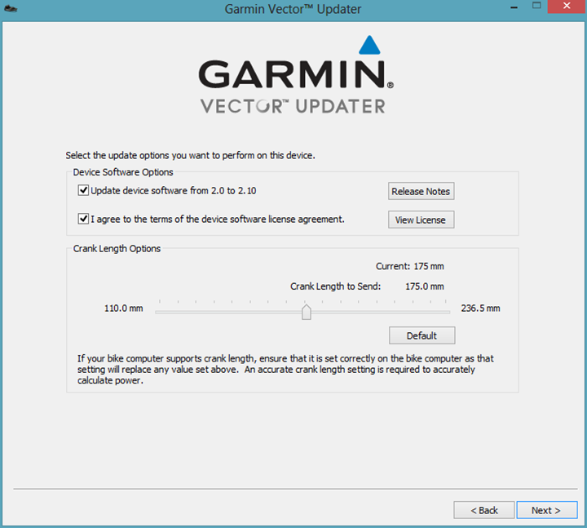Click the '110.0 mm' minimum label
Viewport: 587px width, 528px height.
[124, 308]
